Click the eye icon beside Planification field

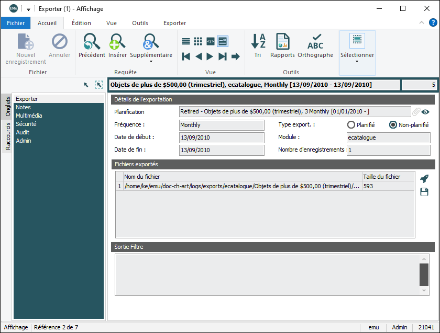426,112
